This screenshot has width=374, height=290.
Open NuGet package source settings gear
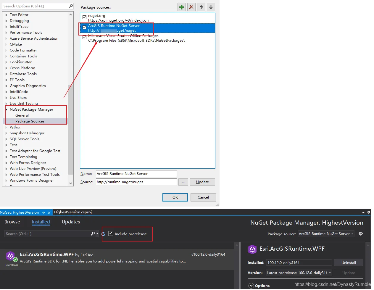360,234
